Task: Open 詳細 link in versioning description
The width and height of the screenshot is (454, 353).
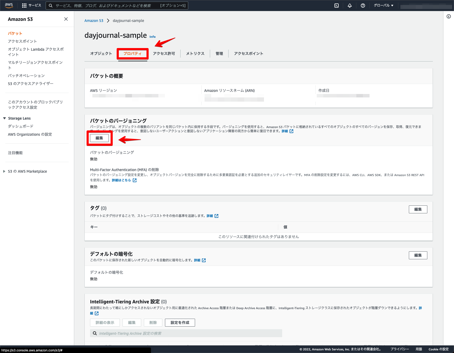Action: (285, 131)
